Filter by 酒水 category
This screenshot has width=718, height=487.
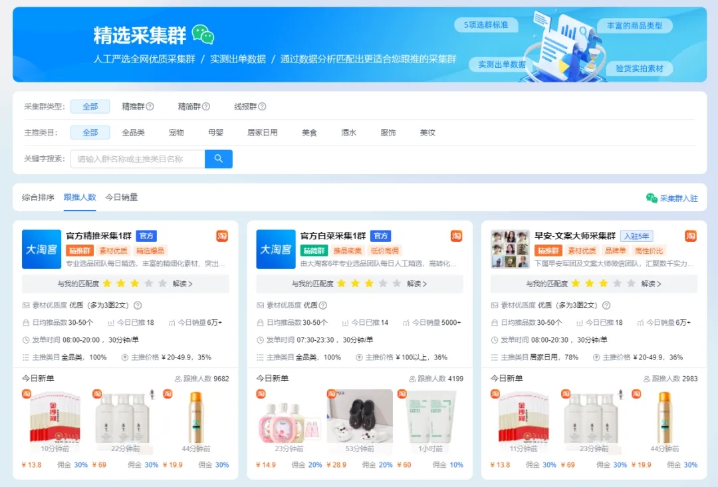pos(348,133)
